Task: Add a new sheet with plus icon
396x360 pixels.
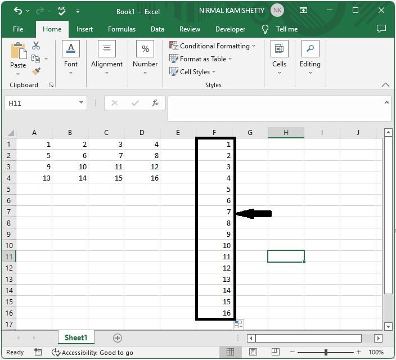Action: (x=118, y=338)
